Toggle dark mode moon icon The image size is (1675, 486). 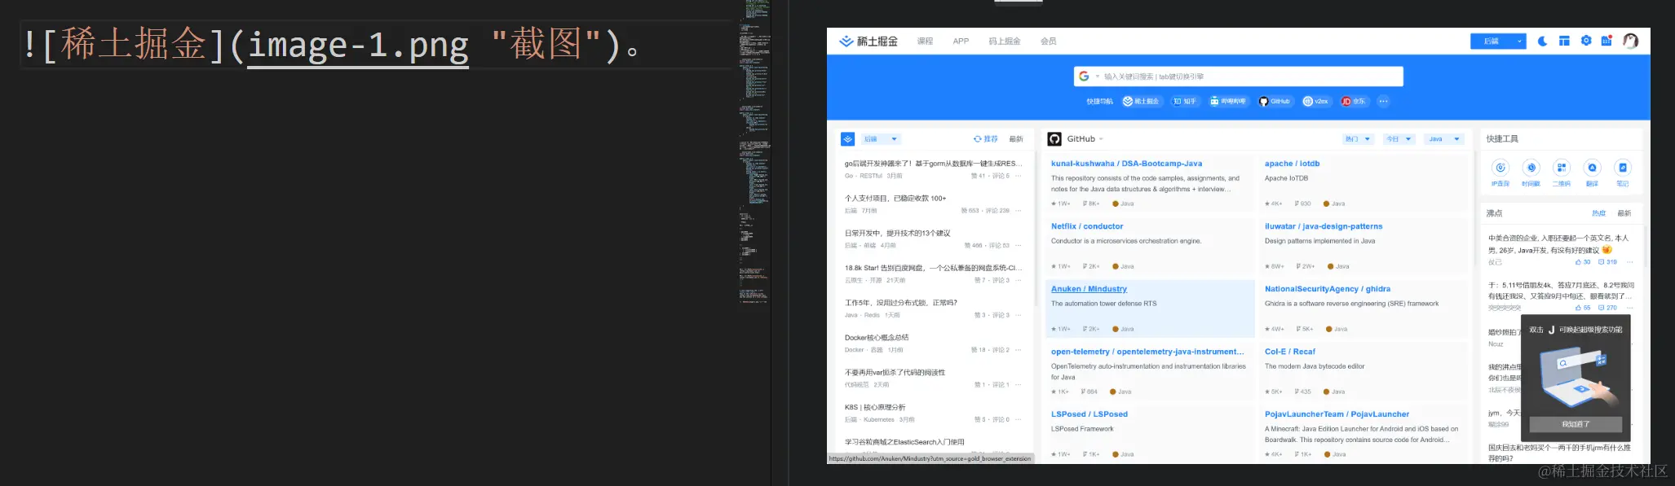click(x=1542, y=42)
